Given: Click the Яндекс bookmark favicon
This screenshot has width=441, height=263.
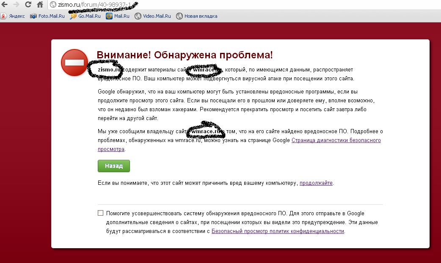Looking at the screenshot, I should click(4, 16).
